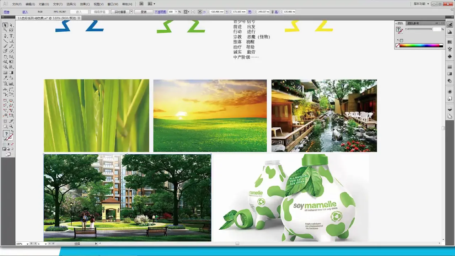The width and height of the screenshot is (455, 256).
Task: Set paint mode to None in toolbox
Action: [12, 144]
